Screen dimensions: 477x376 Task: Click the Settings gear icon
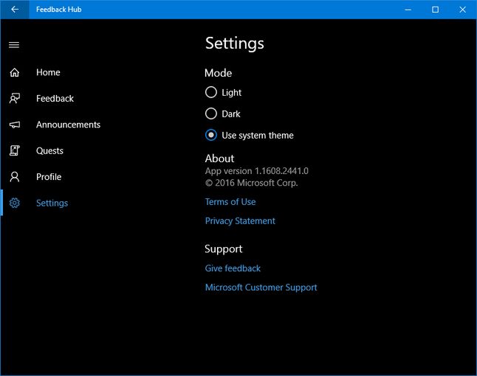point(15,203)
